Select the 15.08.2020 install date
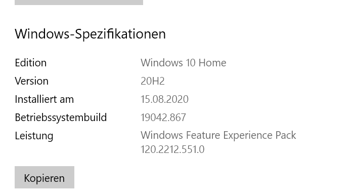Image resolution: width=355 pixels, height=195 pixels. tap(164, 99)
